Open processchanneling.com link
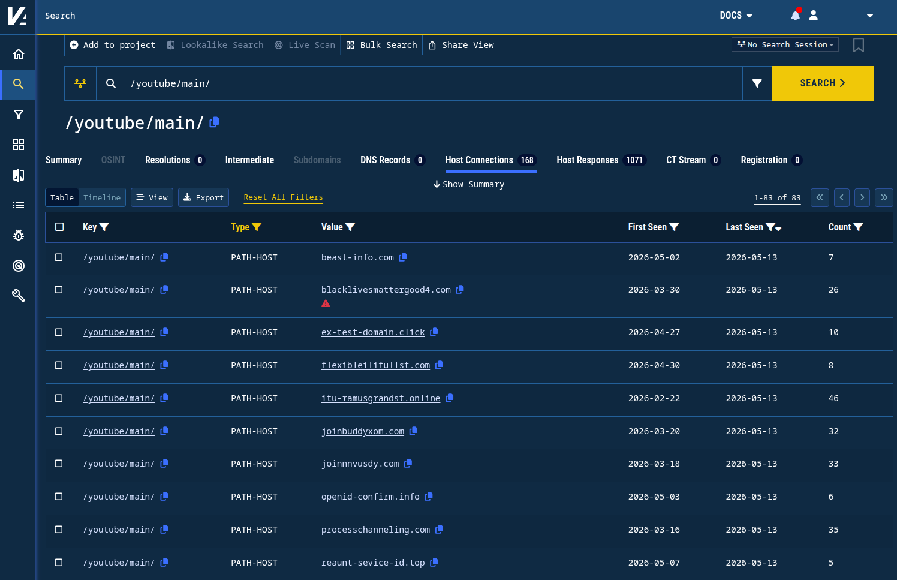The image size is (897, 580). (x=375, y=530)
